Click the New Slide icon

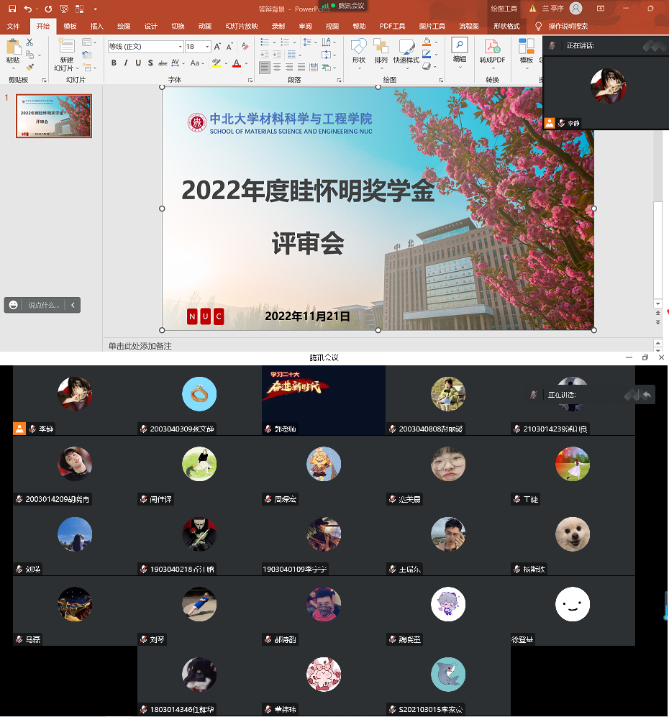pos(67,48)
